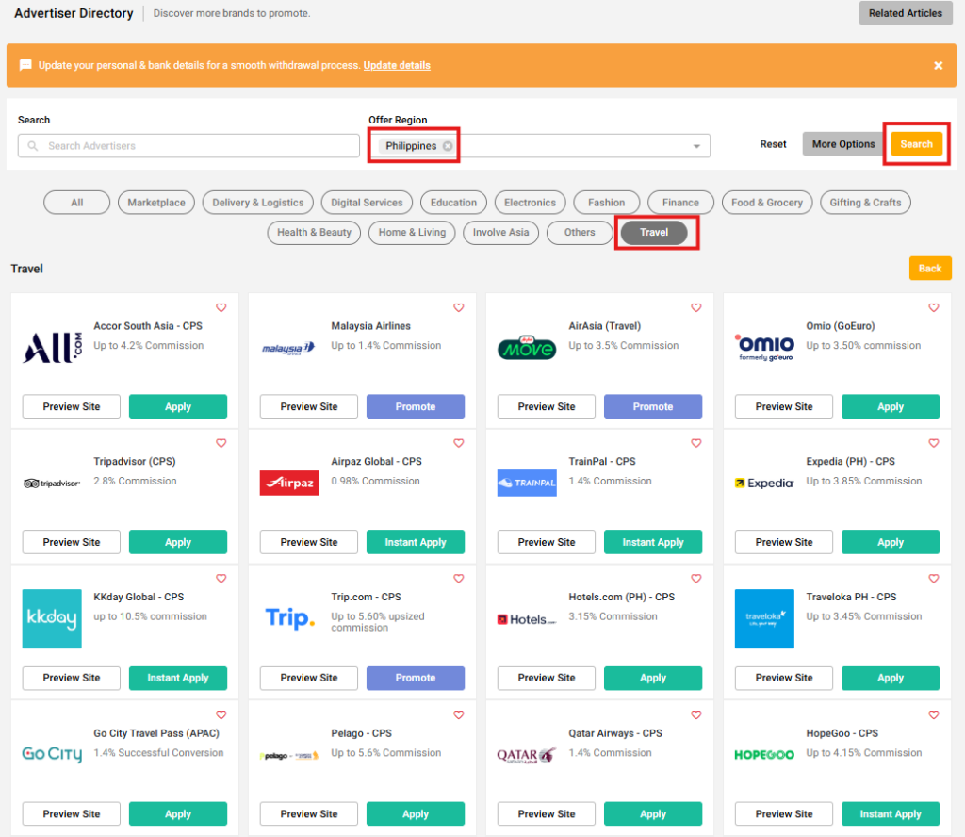The width and height of the screenshot is (965, 837).
Task: Instant Apply to TrainPal - CPS
Action: (x=652, y=543)
